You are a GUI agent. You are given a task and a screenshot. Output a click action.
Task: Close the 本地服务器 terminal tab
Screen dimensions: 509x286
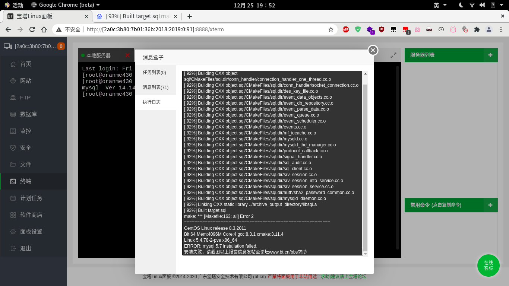click(x=127, y=55)
